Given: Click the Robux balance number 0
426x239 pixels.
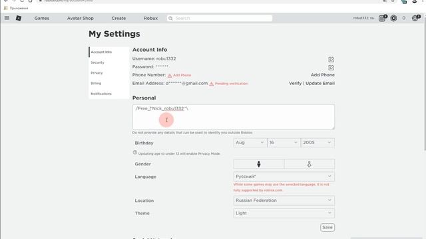Looking at the screenshot, I should (x=404, y=18).
